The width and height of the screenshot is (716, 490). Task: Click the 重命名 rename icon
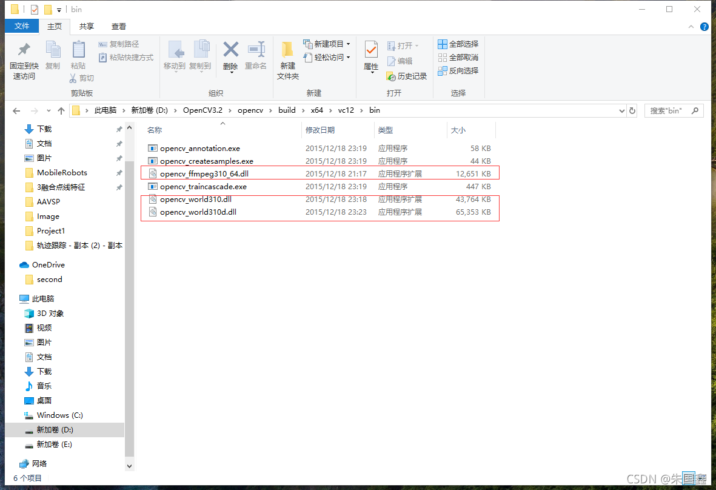point(256,49)
